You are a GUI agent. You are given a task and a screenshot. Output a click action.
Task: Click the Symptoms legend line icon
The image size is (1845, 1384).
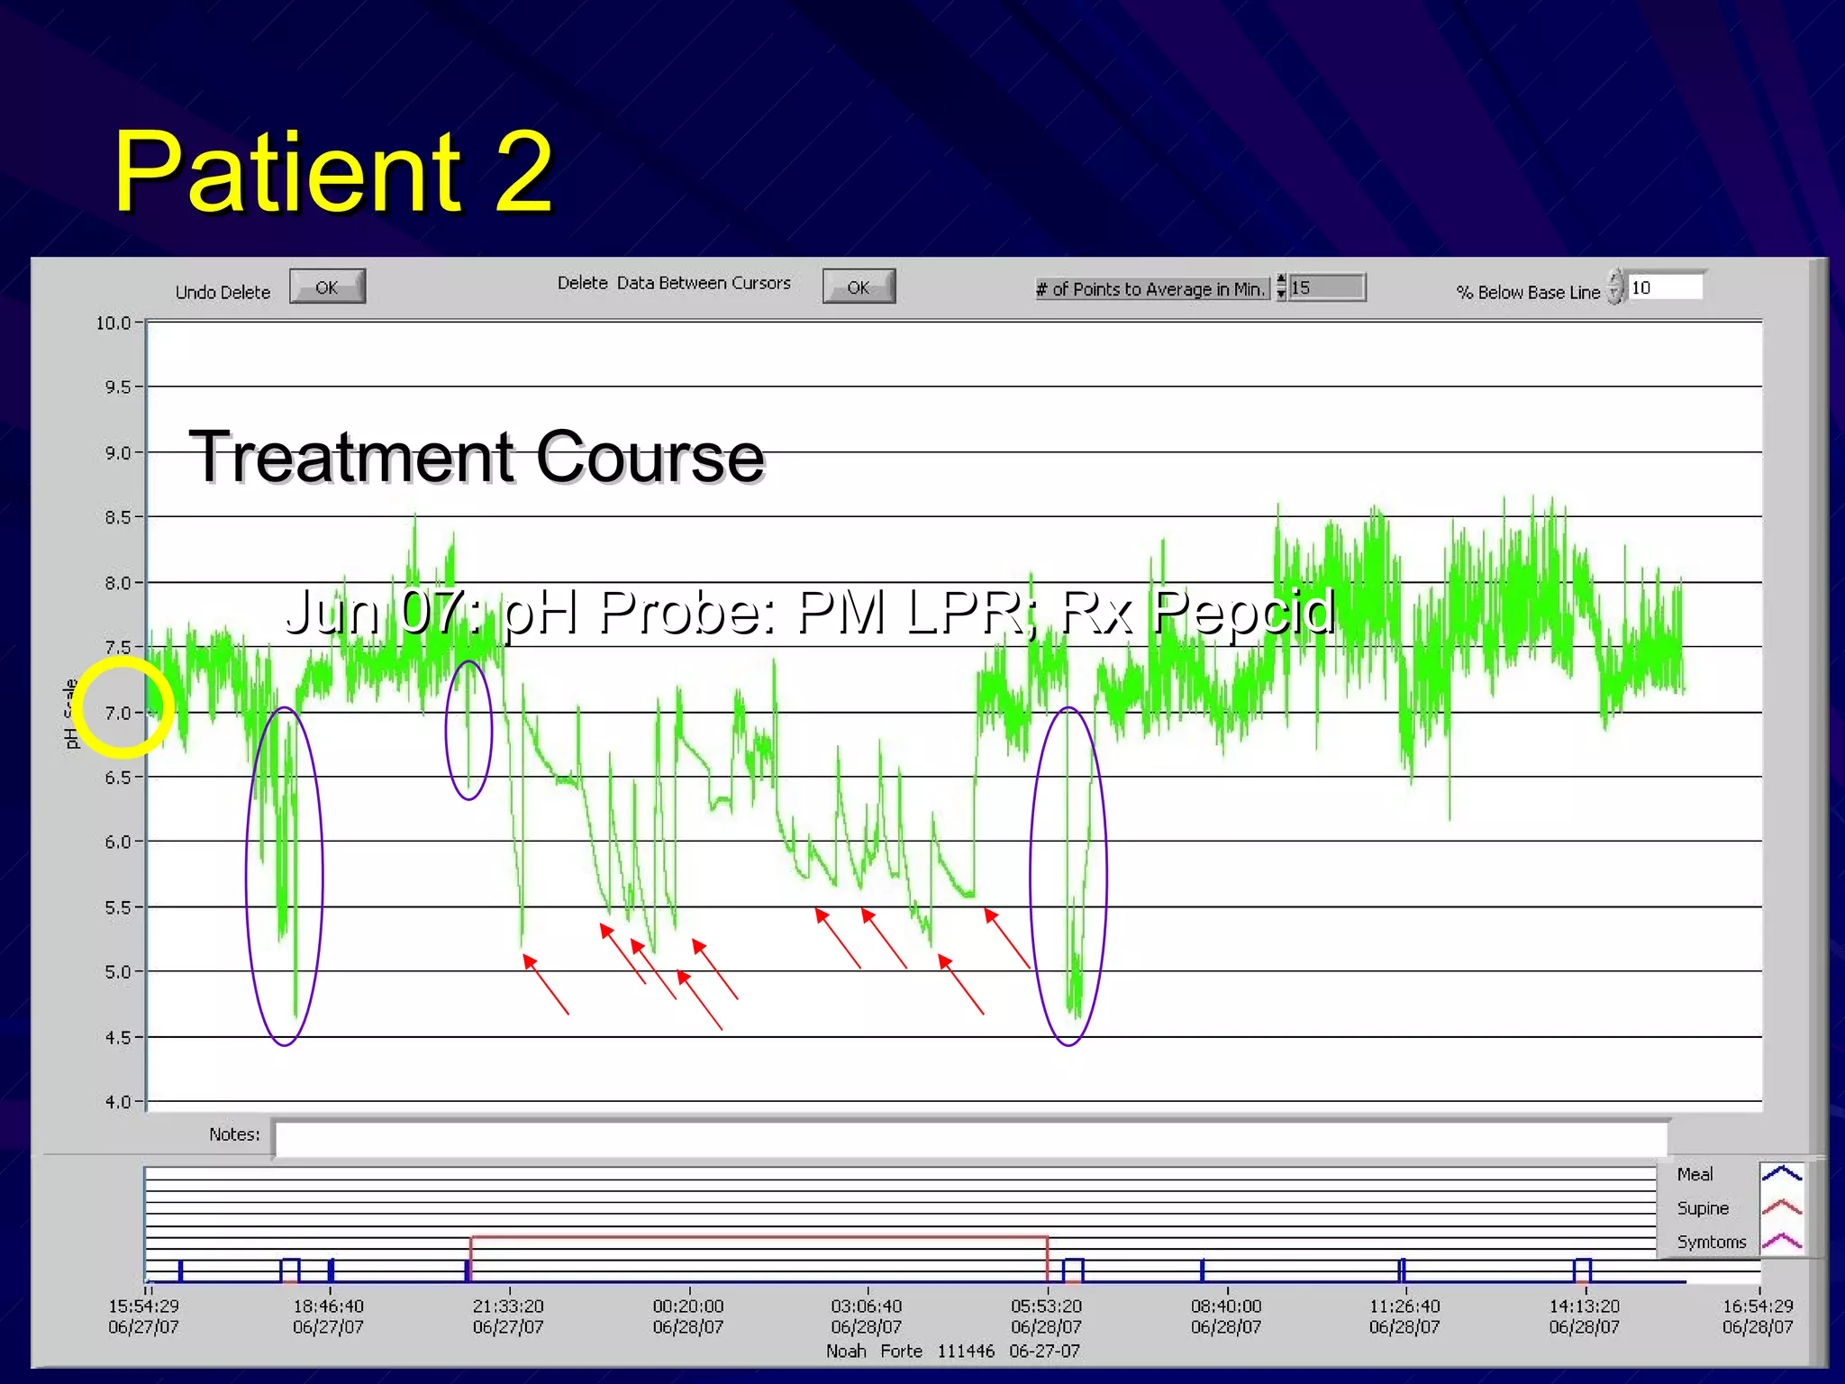click(x=1781, y=1242)
